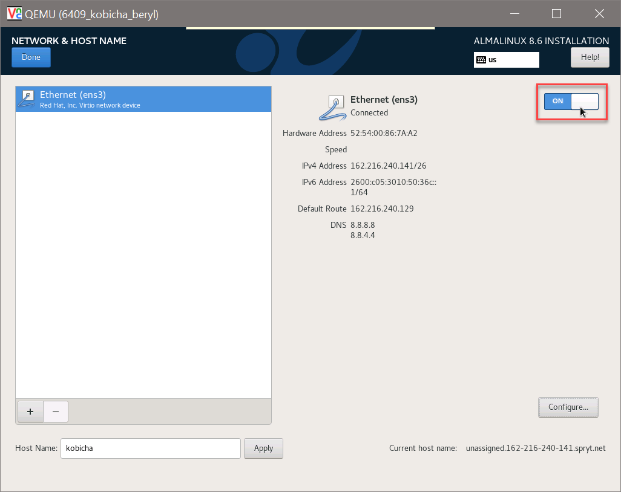Click the Ethernet (ens3) heading in details
Viewport: 621px width, 492px height.
pos(384,100)
